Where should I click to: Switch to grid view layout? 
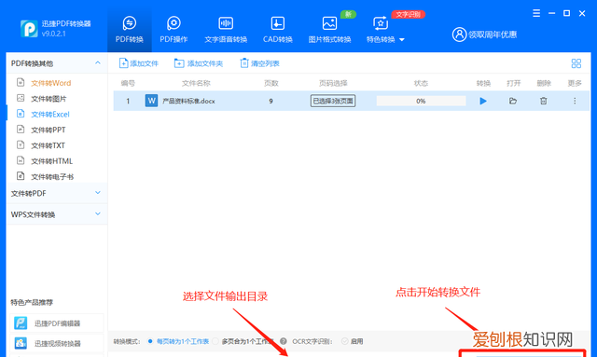click(576, 63)
